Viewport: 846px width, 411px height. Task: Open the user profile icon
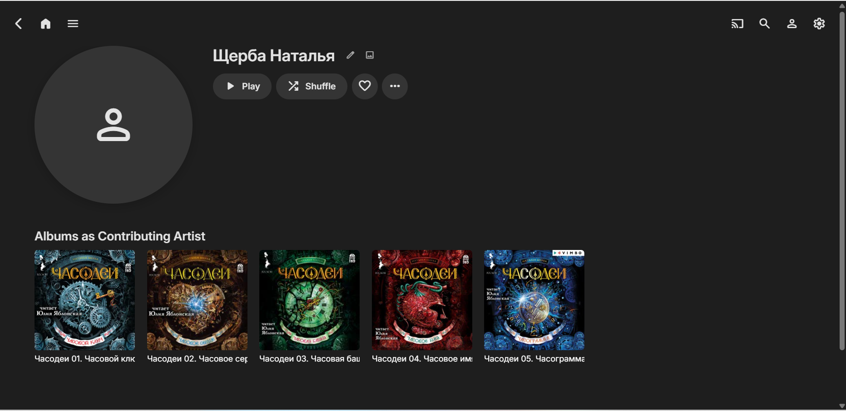click(x=792, y=24)
